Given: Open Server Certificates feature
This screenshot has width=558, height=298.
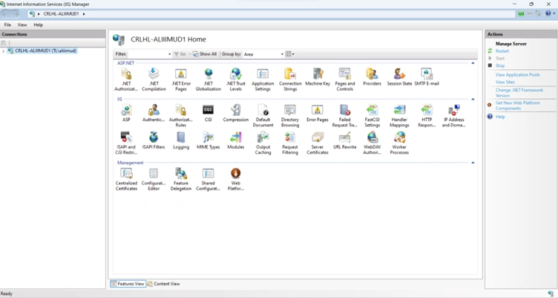Looking at the screenshot, I should (x=318, y=143).
